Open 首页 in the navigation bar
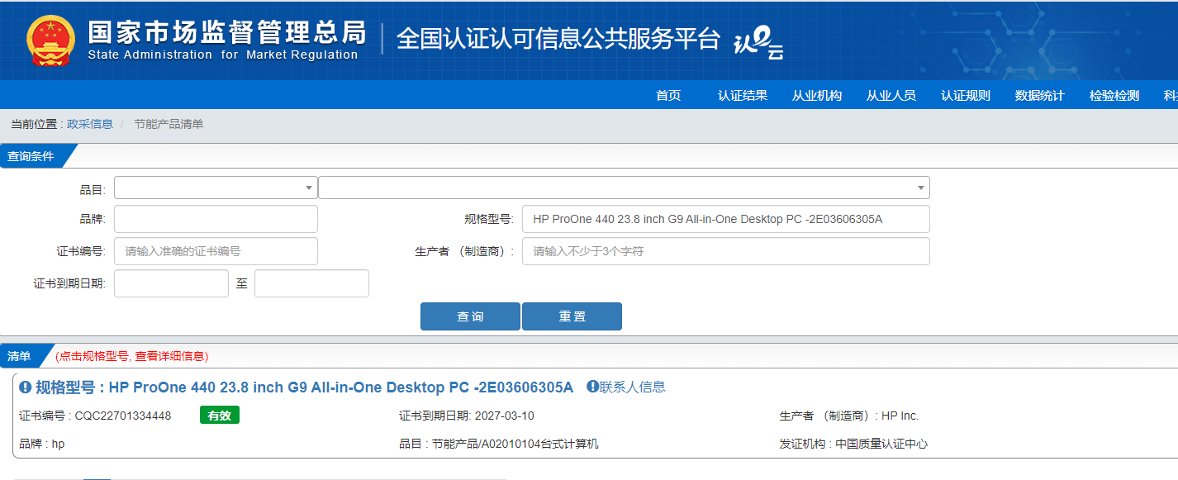The height and width of the screenshot is (480, 1178). coord(668,96)
